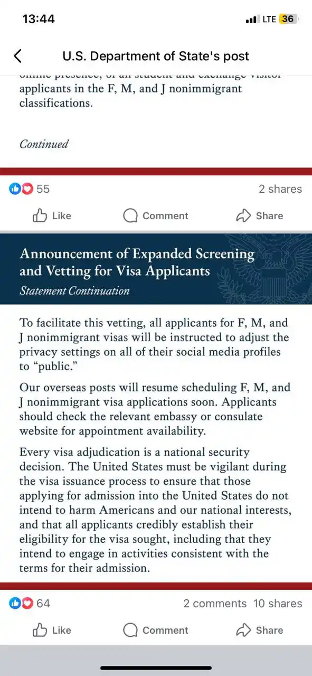
Task: Open the Comment field on the first post
Action: pos(156,215)
